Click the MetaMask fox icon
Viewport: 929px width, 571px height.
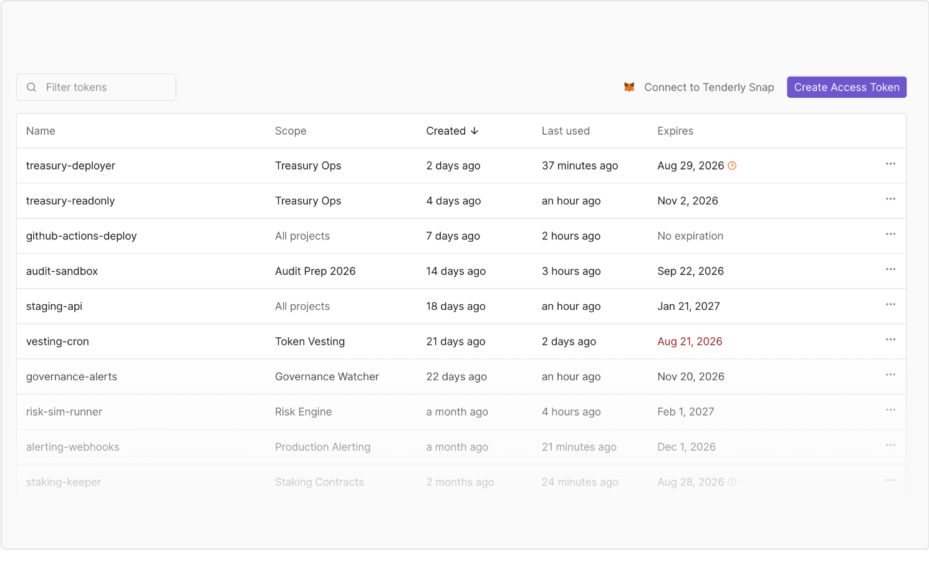pos(629,87)
